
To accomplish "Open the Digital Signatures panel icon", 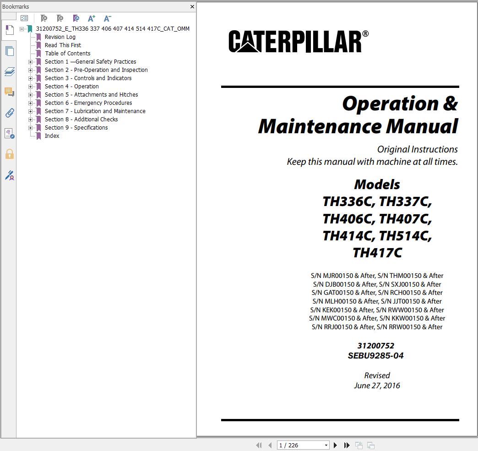I will click(10, 134).
